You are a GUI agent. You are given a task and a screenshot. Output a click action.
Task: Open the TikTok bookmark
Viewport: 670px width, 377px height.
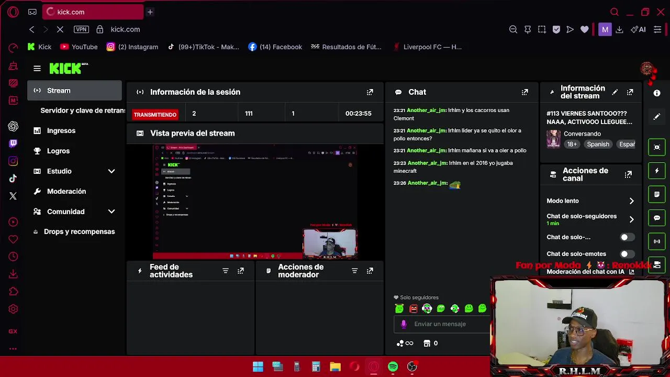click(x=204, y=47)
